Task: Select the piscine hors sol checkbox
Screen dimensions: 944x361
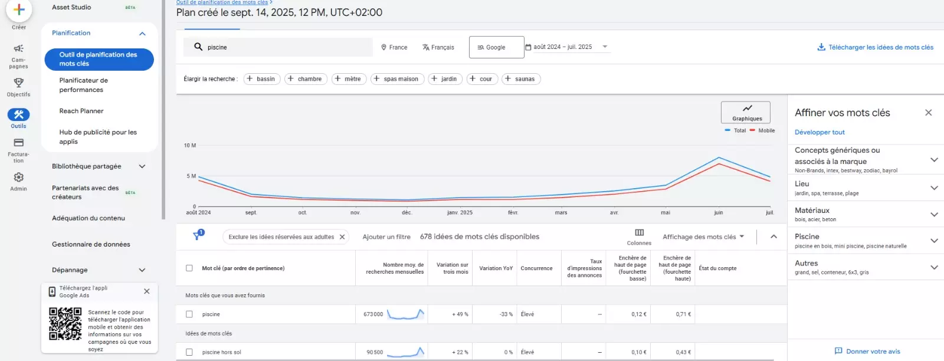Action: click(x=189, y=352)
